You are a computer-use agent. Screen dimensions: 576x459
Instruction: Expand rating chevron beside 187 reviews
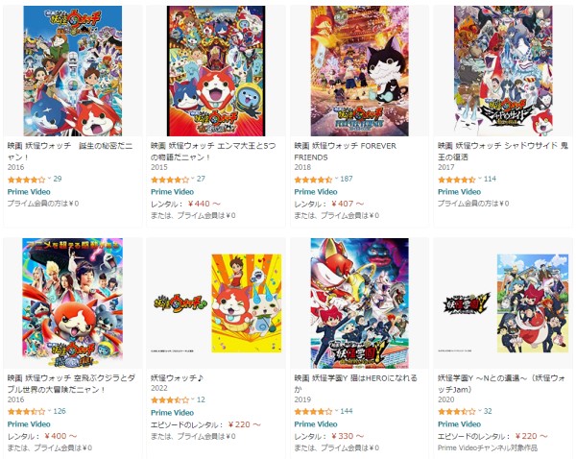[x=336, y=179]
